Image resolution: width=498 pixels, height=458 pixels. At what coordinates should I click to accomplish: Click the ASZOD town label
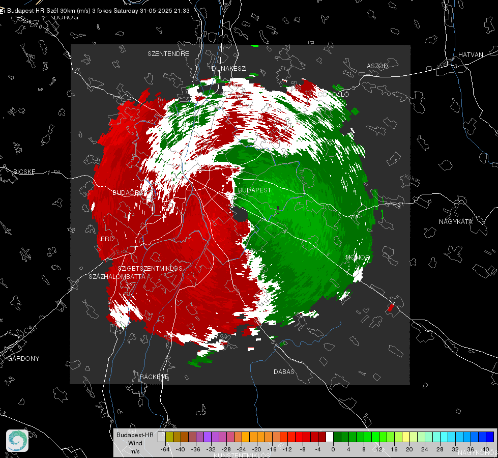tap(377, 66)
